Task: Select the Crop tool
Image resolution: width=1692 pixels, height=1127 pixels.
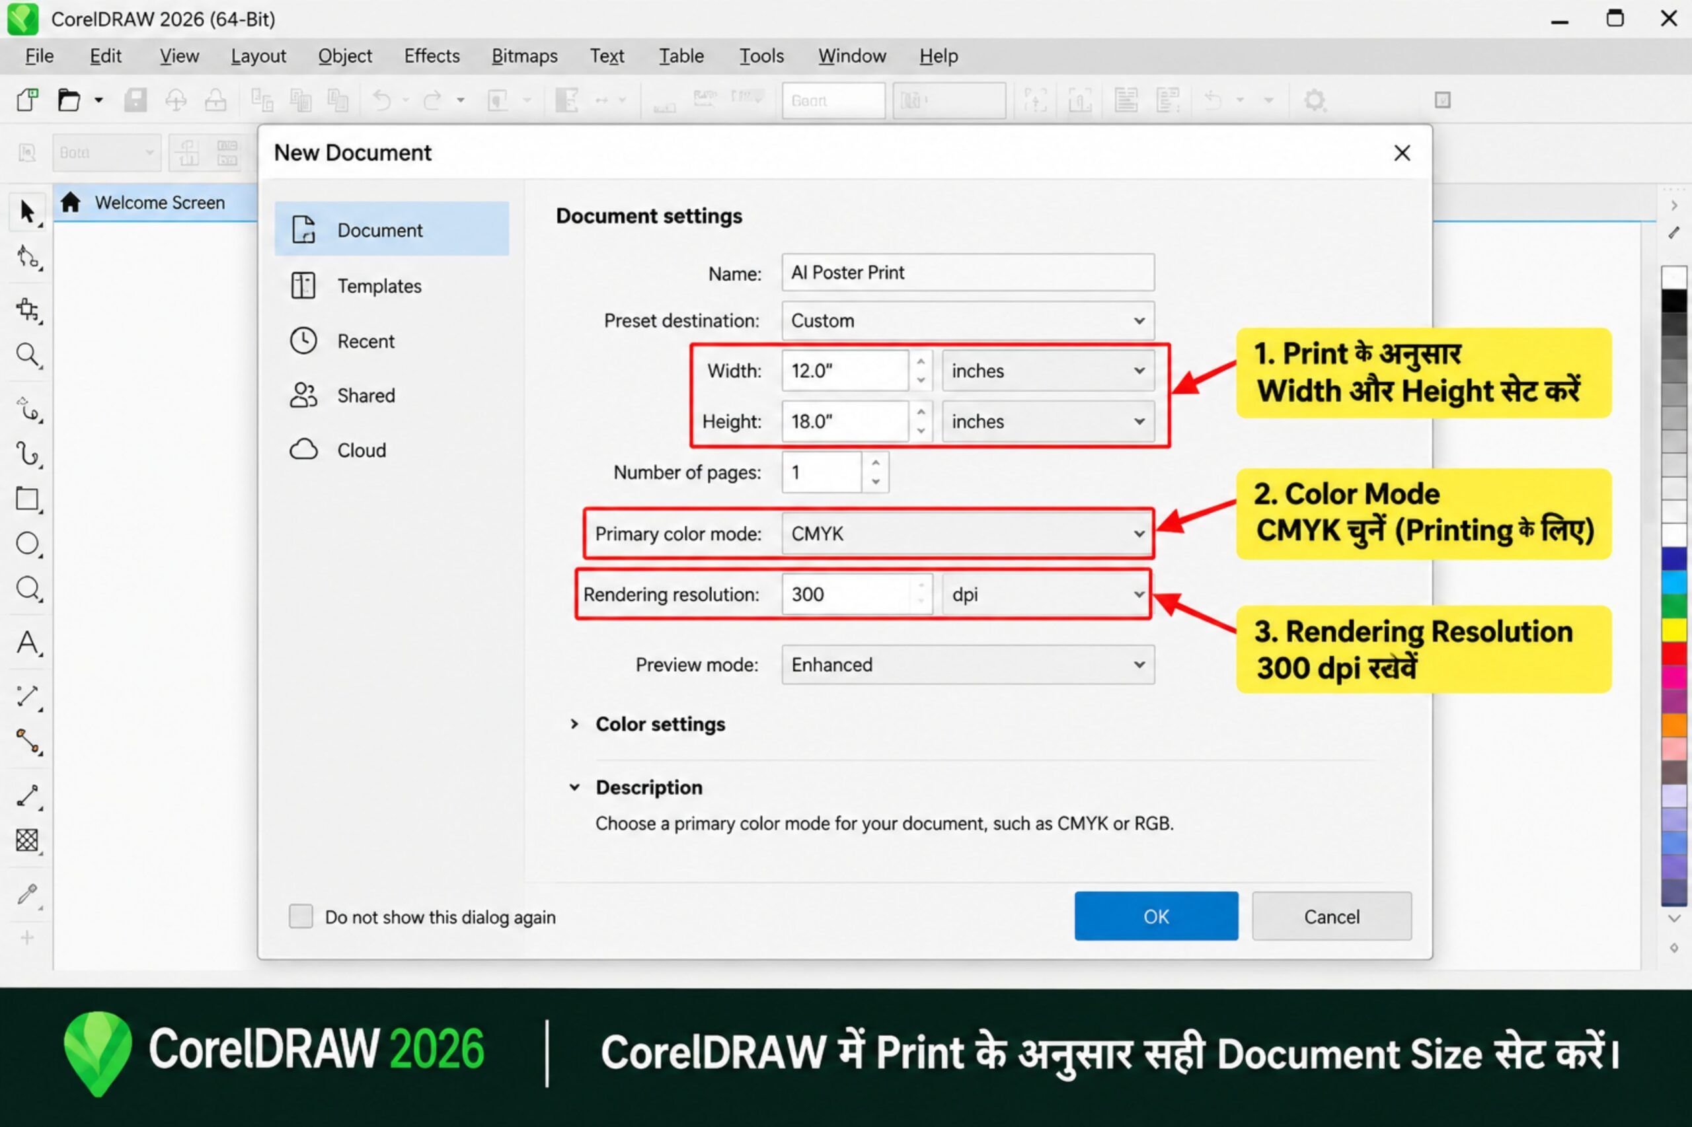Action: click(x=27, y=310)
